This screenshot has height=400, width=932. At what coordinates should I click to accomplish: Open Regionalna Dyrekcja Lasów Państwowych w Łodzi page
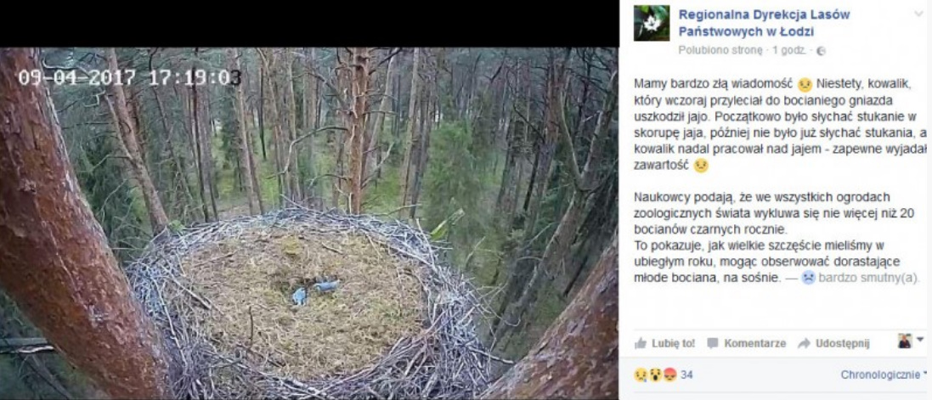[x=765, y=23]
